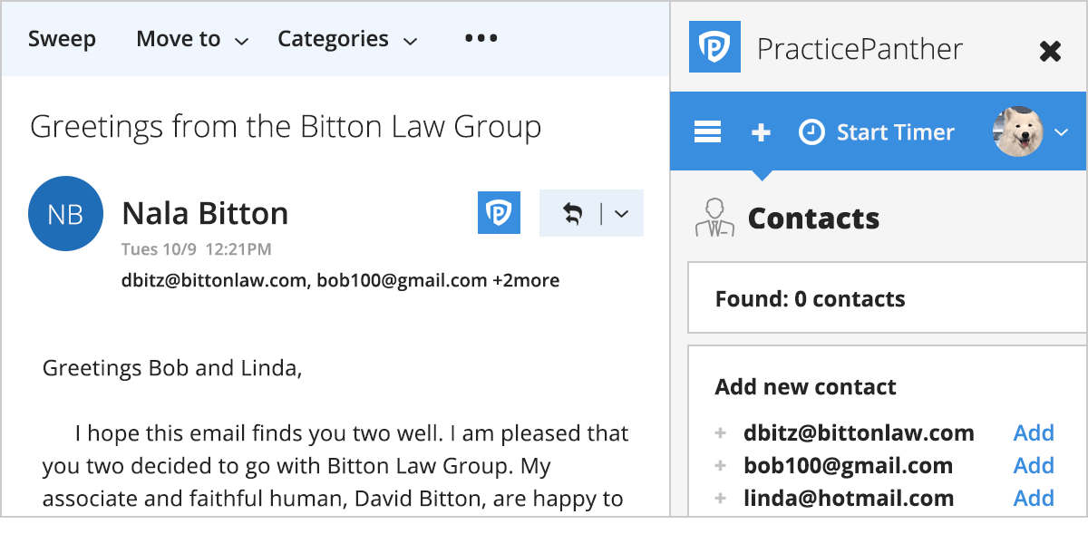Click the dog profile picture
The image size is (1088, 544).
(1018, 131)
